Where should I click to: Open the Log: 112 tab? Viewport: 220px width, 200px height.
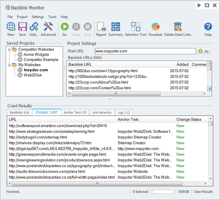pos(124,112)
